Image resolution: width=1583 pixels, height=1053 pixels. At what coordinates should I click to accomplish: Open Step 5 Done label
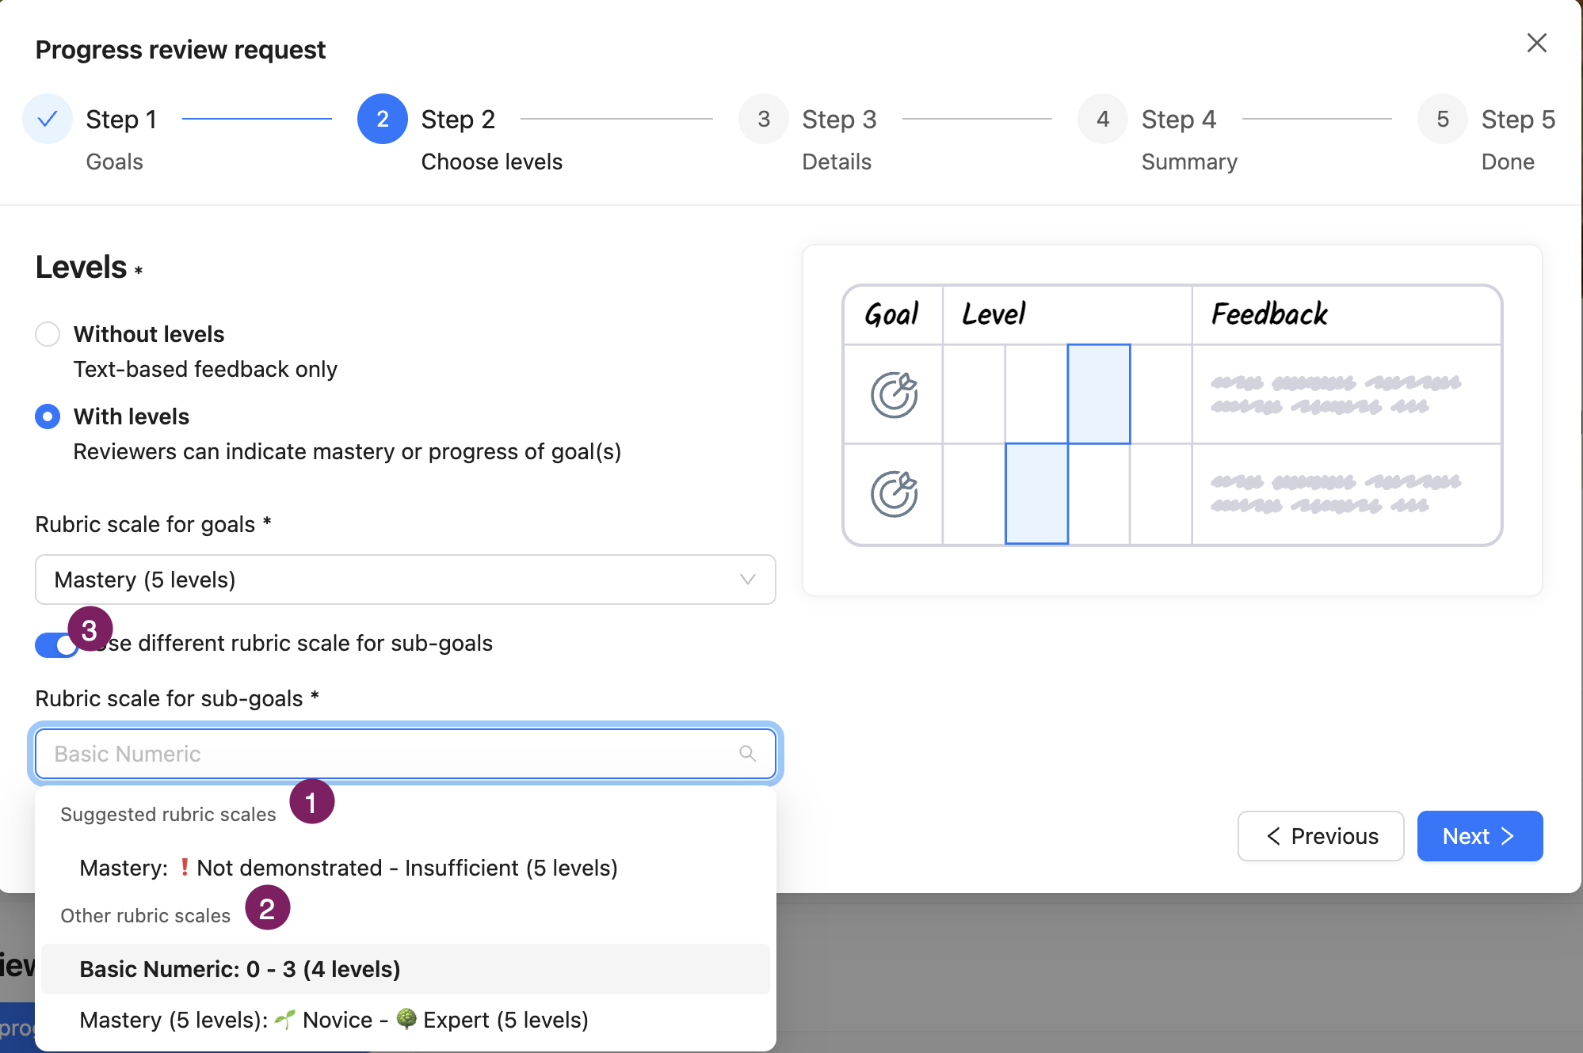click(x=1508, y=162)
